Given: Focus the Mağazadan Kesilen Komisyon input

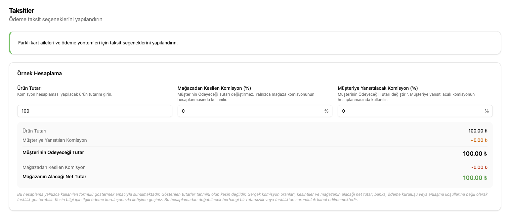Looking at the screenshot, I should tap(255, 111).
